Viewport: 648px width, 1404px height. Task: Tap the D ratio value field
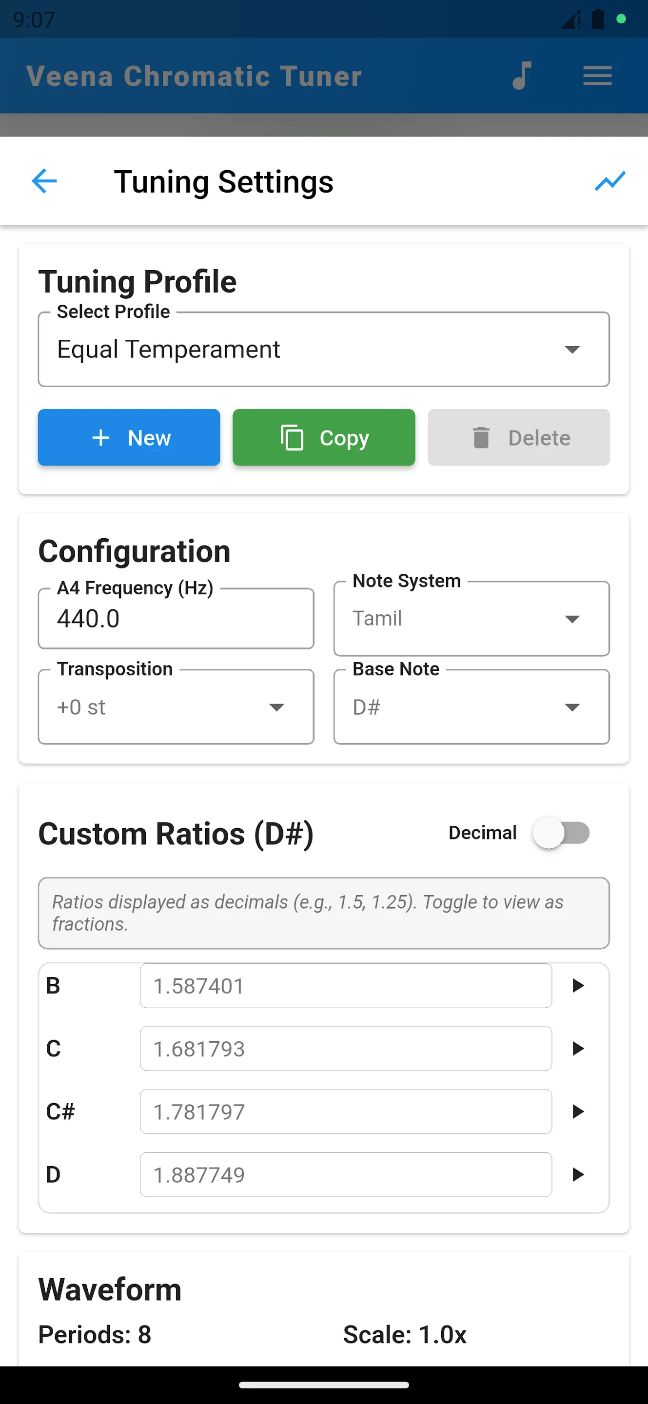point(346,1175)
